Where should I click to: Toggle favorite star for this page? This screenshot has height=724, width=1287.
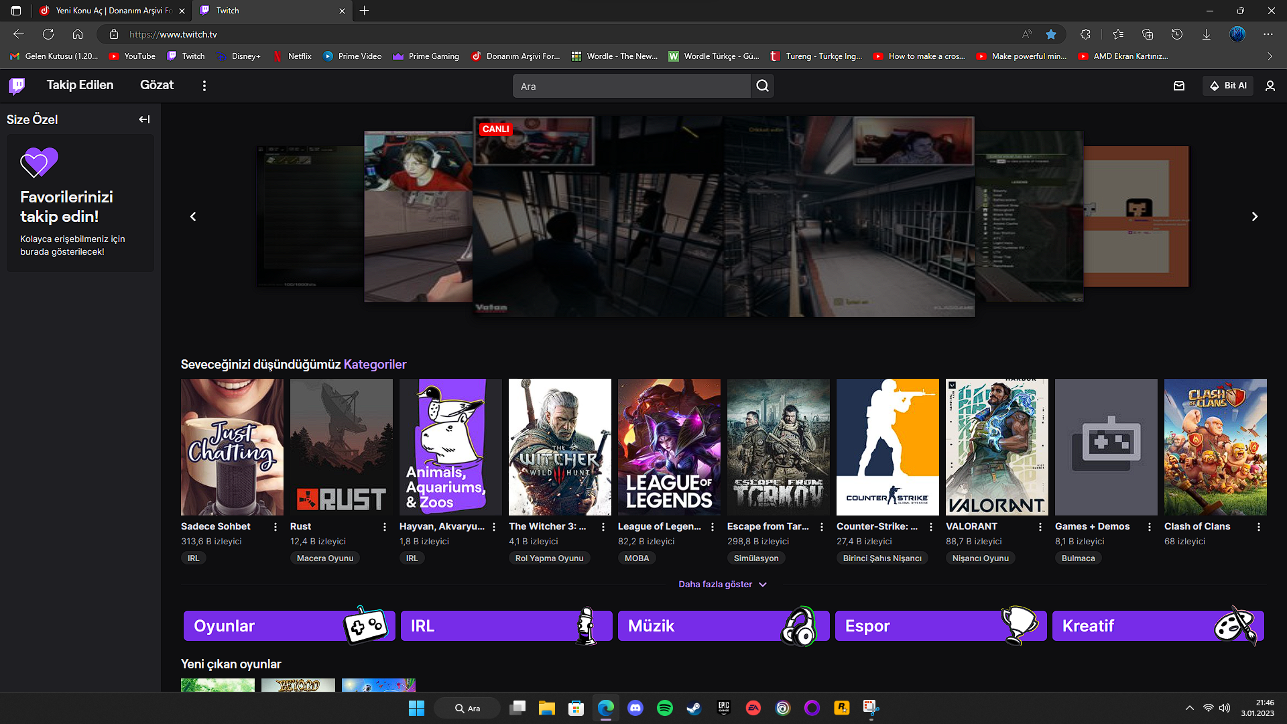[x=1051, y=34]
